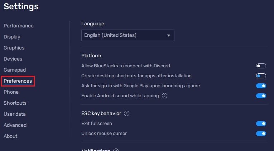This screenshot has width=274, height=151.
Task: Switch to Gamepad settings
Action: (x=15, y=70)
